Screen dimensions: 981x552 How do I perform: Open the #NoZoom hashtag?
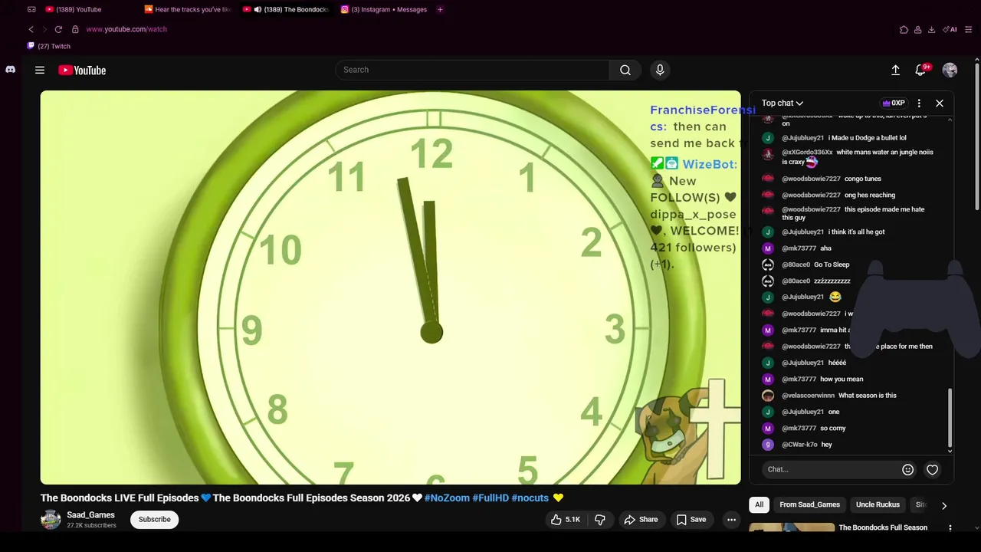click(447, 498)
